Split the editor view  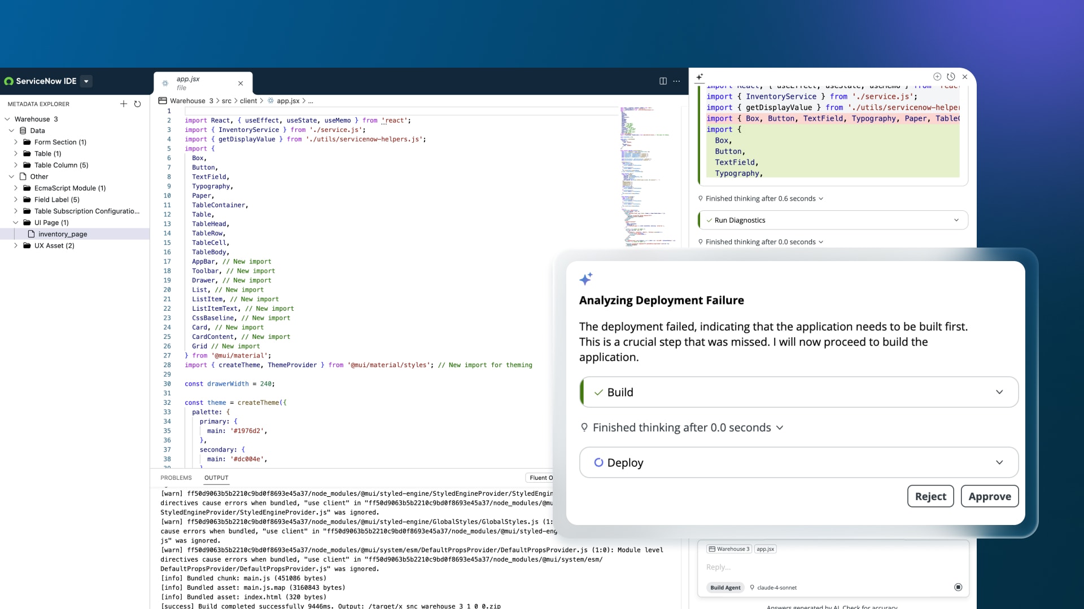pyautogui.click(x=663, y=81)
